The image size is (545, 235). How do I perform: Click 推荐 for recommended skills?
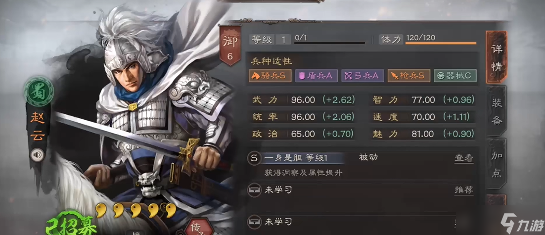(464, 190)
